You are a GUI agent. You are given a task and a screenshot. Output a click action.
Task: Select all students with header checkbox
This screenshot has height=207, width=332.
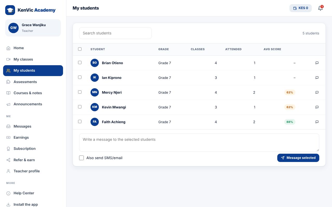[x=80, y=49]
